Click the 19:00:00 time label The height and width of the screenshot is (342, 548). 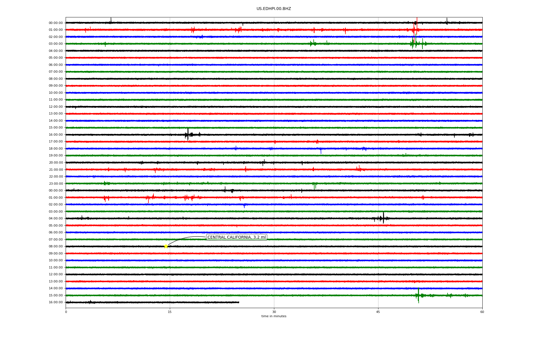[x=56, y=156]
